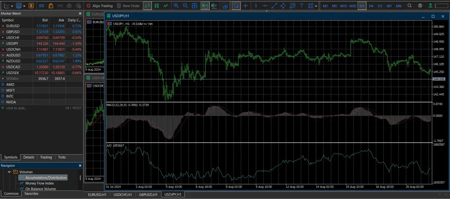Expand the indicators list dropdown arrow

[x=12, y=6]
